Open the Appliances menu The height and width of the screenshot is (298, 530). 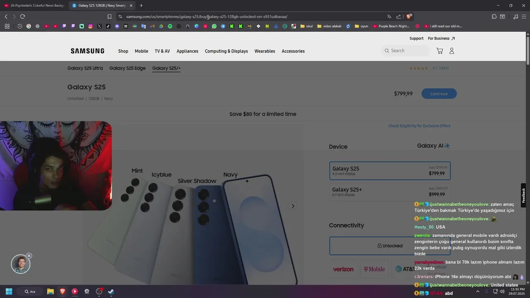[x=187, y=51]
